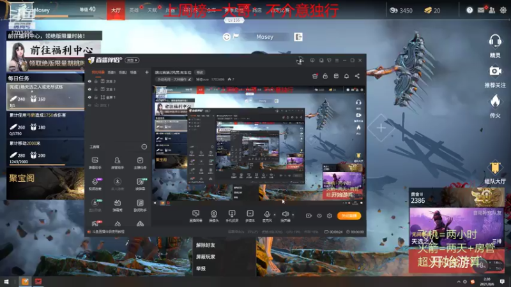Toggle visibility of the dimmed fourth source

click(89, 105)
